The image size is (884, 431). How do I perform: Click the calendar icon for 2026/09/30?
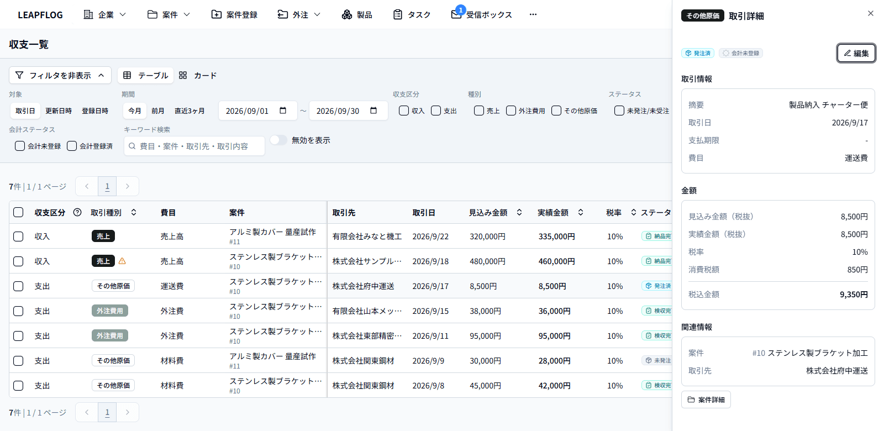click(x=373, y=111)
